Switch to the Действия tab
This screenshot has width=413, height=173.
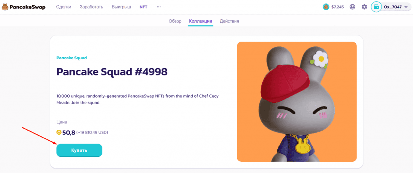(x=229, y=21)
